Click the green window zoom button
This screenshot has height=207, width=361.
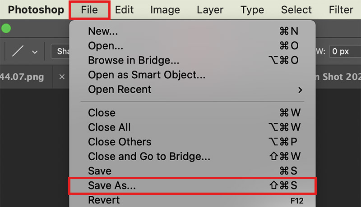click(x=6, y=28)
